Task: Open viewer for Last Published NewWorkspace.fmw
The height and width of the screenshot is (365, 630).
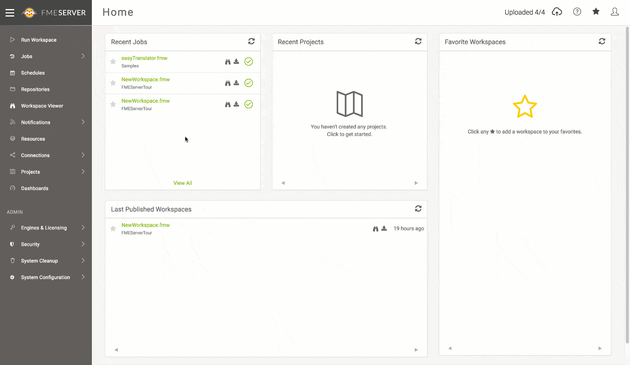Action: click(x=376, y=229)
